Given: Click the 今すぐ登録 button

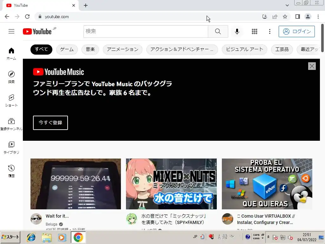Looking at the screenshot, I should [x=50, y=123].
